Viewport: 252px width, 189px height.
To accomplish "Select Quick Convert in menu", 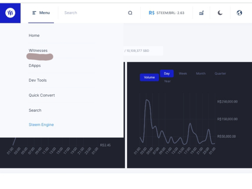I will (x=42, y=95).
